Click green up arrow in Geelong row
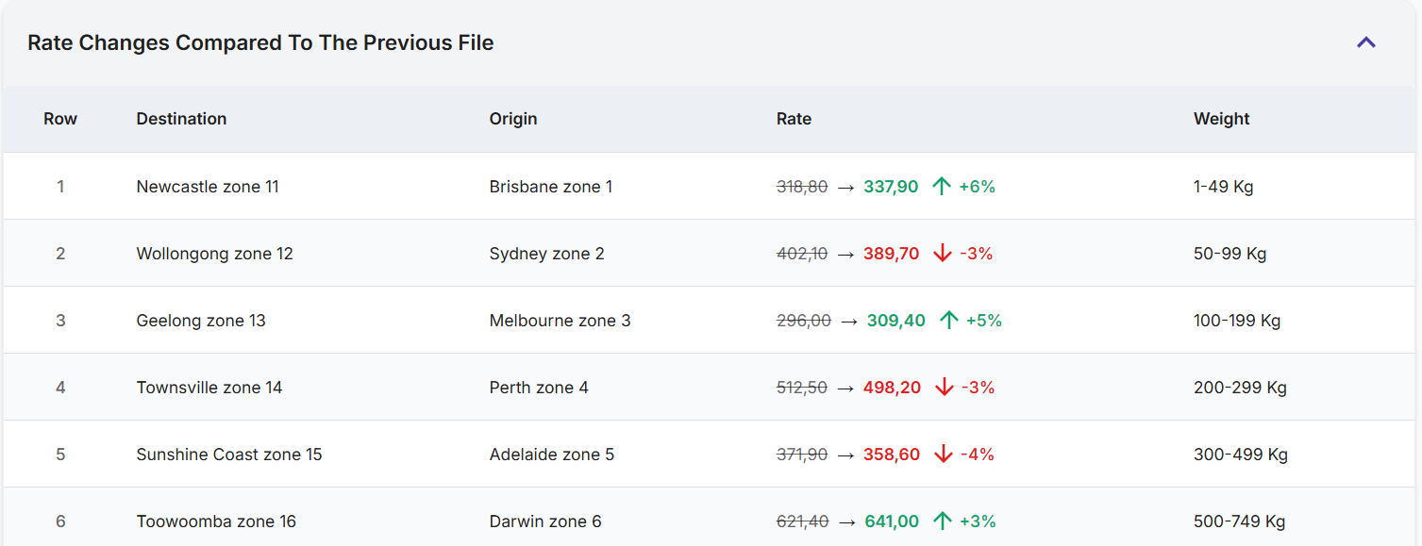This screenshot has height=546, width=1422. 948,321
